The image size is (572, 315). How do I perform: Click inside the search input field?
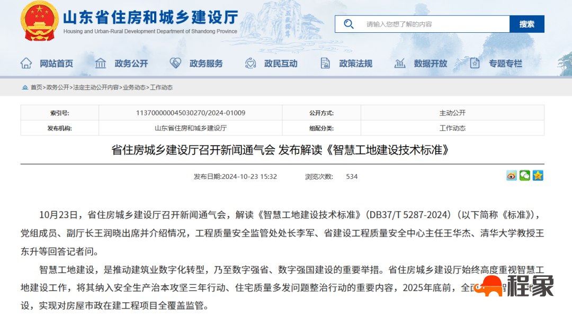(424, 24)
